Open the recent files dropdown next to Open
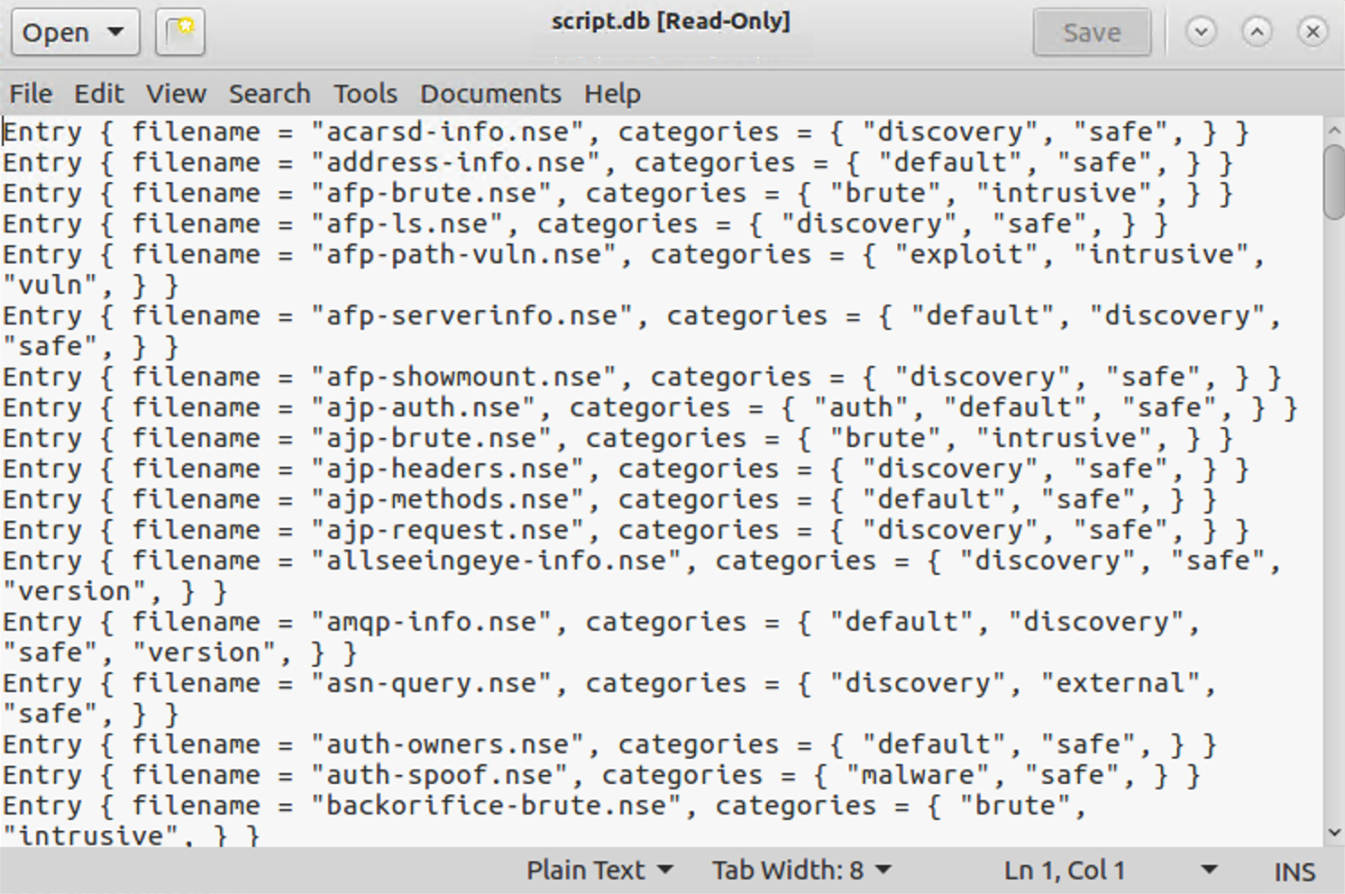This screenshot has width=1345, height=894. tap(114, 32)
